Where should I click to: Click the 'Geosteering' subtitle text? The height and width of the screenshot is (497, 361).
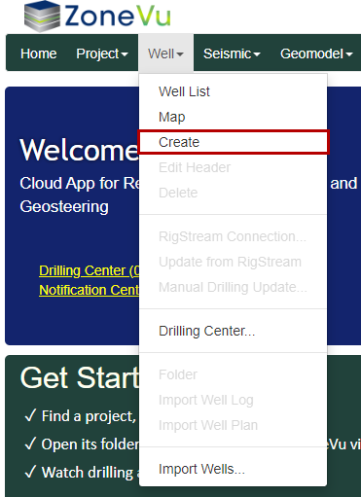(x=64, y=207)
